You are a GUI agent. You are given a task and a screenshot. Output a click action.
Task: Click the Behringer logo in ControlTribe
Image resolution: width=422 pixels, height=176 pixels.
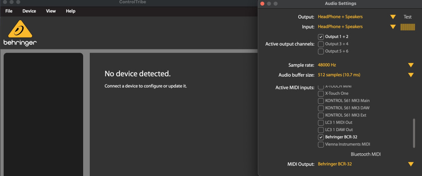coord(20,33)
